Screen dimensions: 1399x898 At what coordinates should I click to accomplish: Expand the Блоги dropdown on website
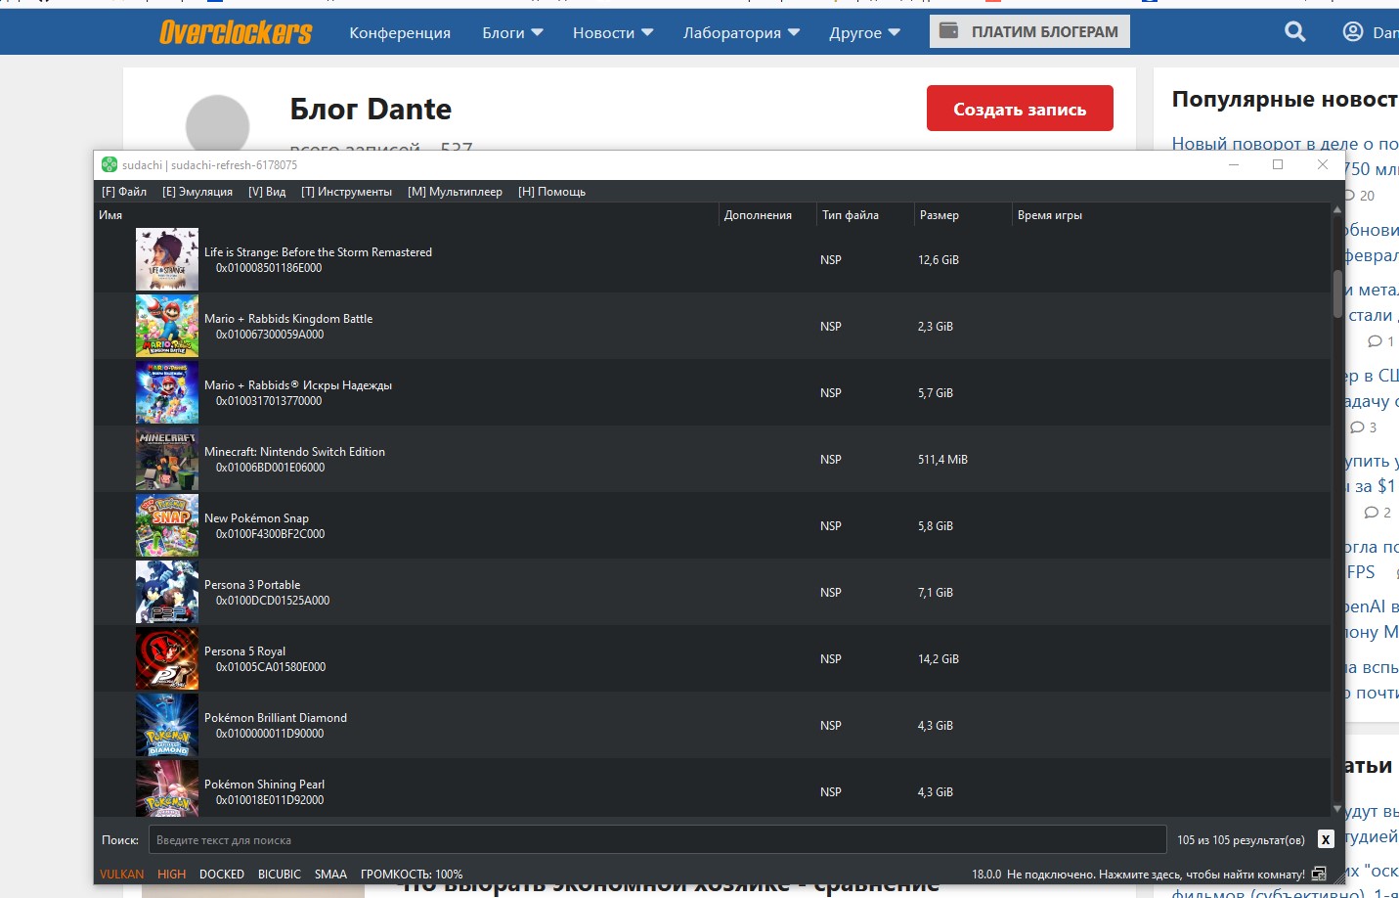512,32
